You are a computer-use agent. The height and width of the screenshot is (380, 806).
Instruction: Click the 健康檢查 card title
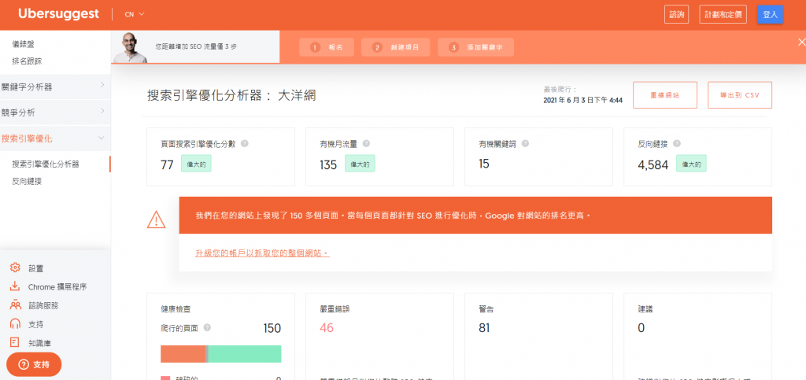tap(175, 310)
